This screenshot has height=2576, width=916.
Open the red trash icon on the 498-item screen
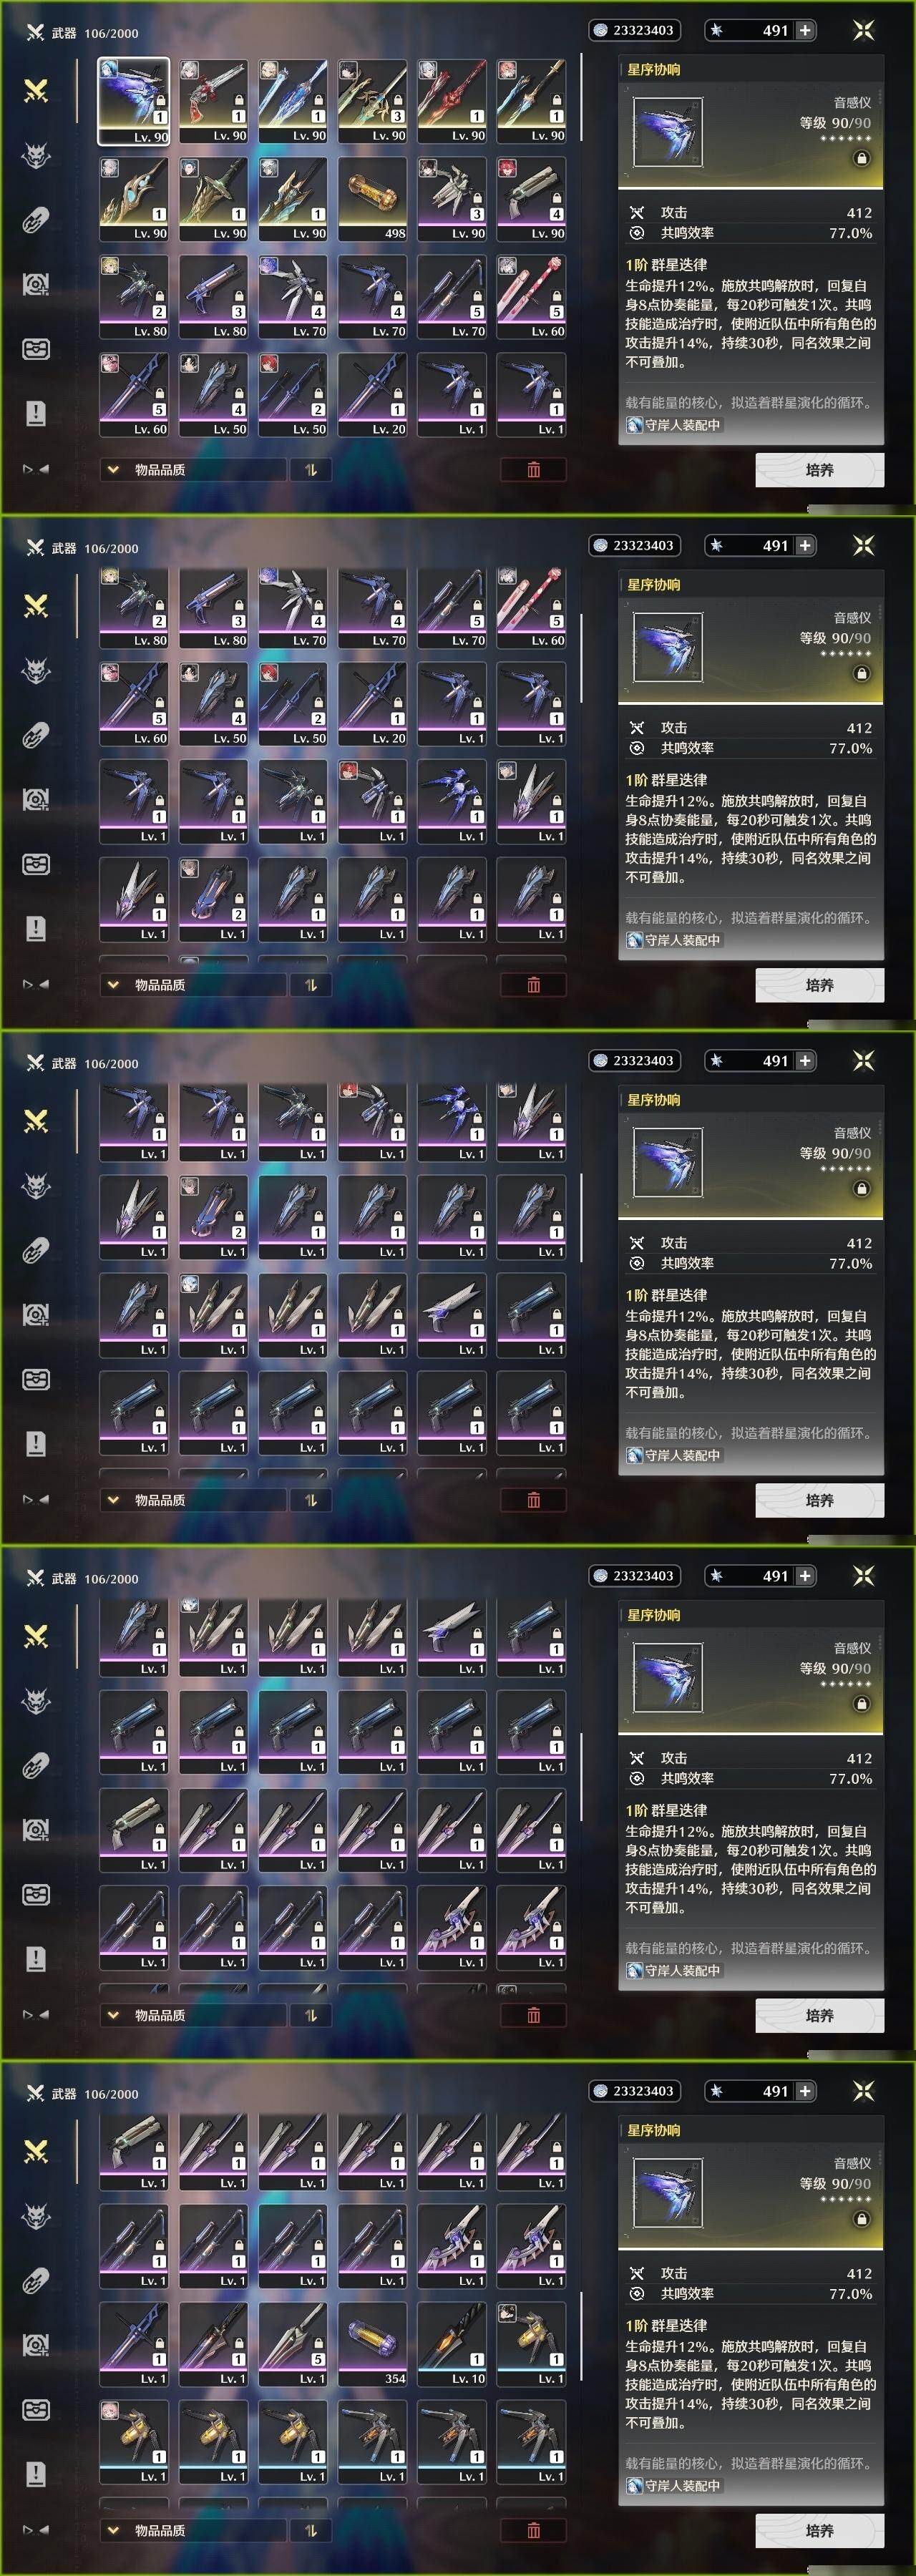pyautogui.click(x=533, y=470)
